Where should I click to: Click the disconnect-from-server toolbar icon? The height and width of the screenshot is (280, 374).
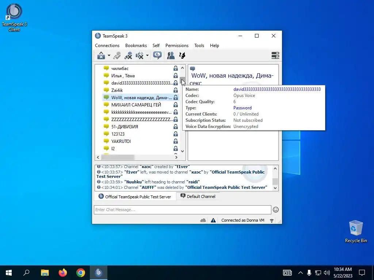101,55
